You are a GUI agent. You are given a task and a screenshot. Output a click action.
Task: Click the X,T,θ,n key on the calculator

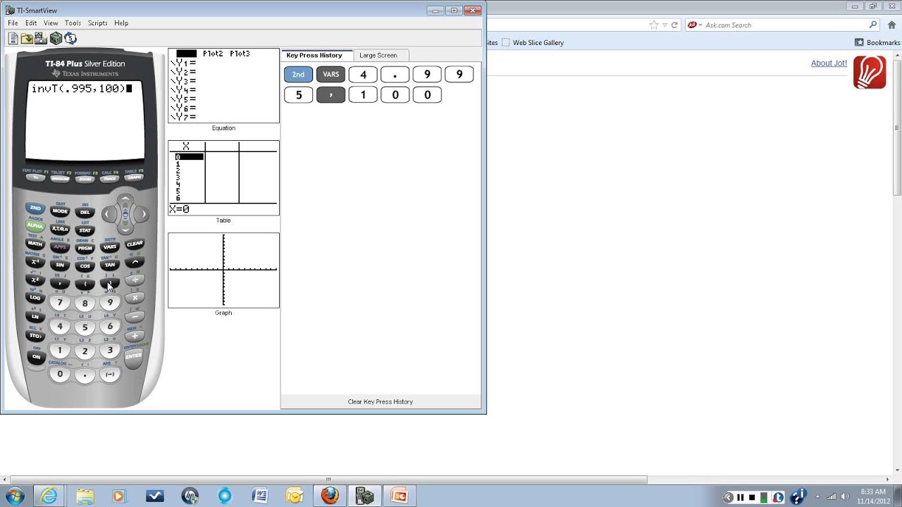click(60, 230)
